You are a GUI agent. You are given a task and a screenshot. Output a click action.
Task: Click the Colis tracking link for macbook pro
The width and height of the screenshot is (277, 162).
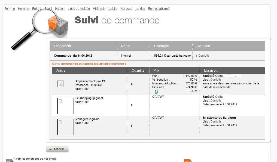(x=219, y=76)
